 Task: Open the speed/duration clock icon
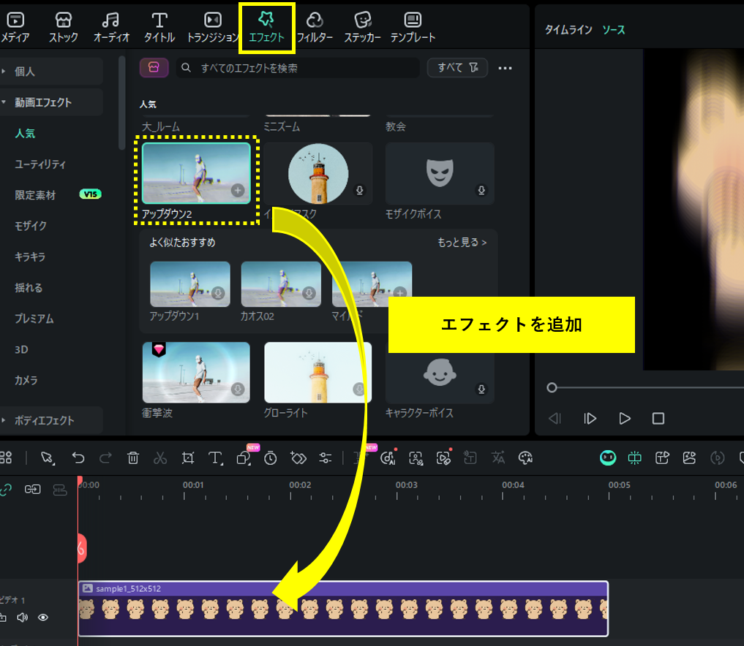(x=270, y=458)
